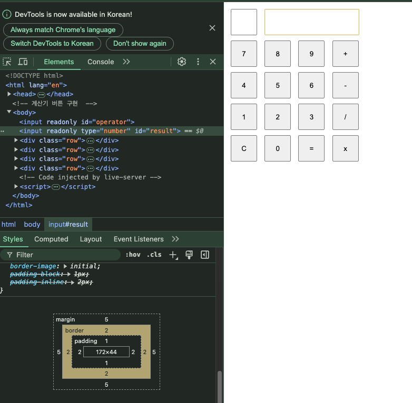Image resolution: width=412 pixels, height=403 pixels.
Task: Close the DevTools panel
Action: coord(213,62)
